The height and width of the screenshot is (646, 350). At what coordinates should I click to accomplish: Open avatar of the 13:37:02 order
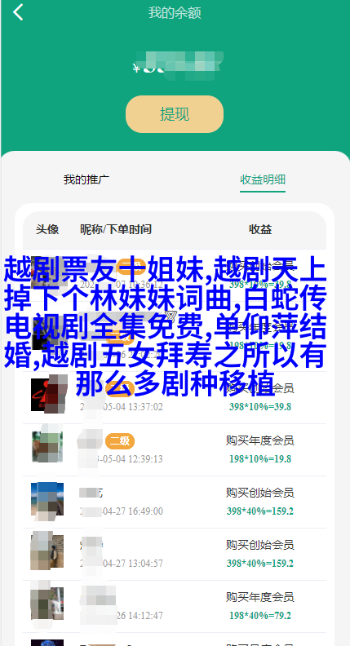(47, 394)
